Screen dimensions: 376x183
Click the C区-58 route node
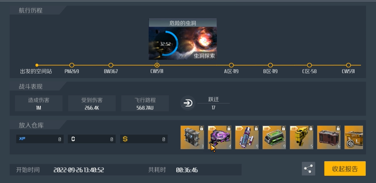tap(309, 65)
